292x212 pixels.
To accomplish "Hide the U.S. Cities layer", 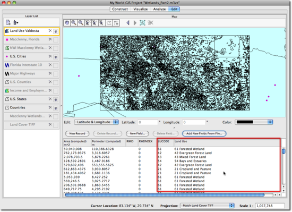I will click(x=56, y=57).
